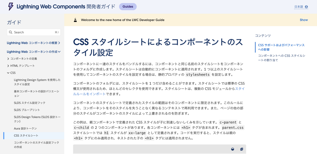Click the globe icon next to 日本語

306,7
